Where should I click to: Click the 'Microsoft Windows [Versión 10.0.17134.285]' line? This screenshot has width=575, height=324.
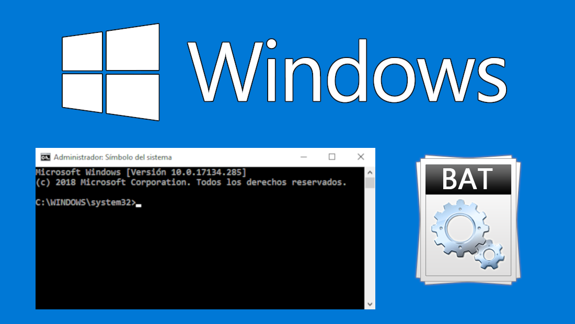pos(141,172)
